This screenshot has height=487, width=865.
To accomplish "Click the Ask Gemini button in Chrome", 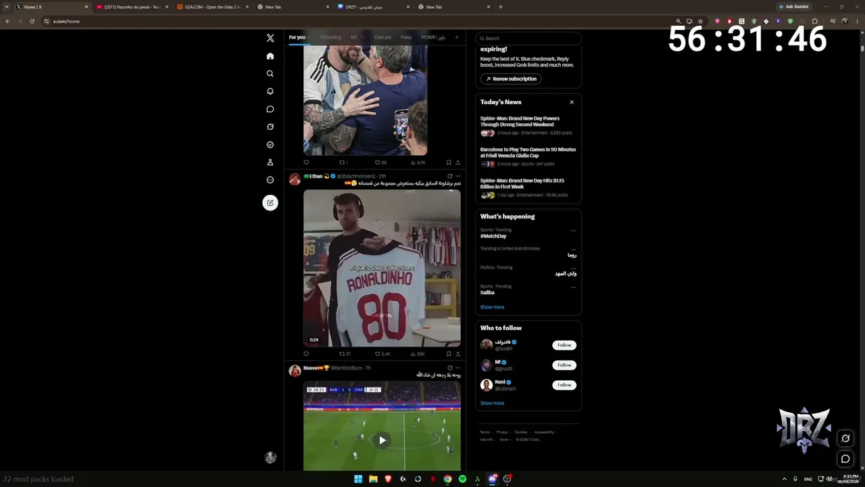I will [793, 7].
